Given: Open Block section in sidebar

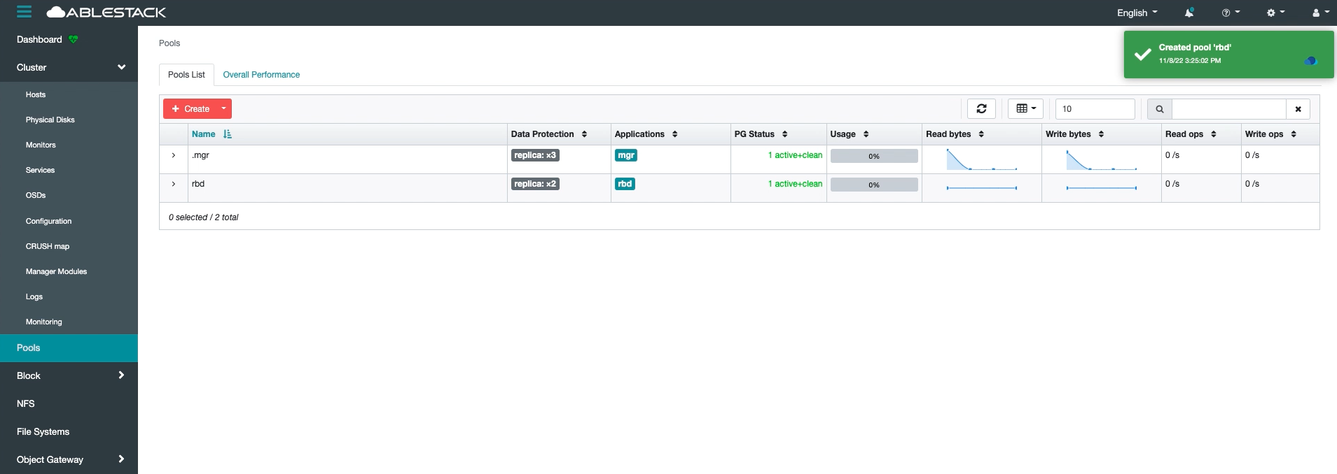Looking at the screenshot, I should coord(69,375).
